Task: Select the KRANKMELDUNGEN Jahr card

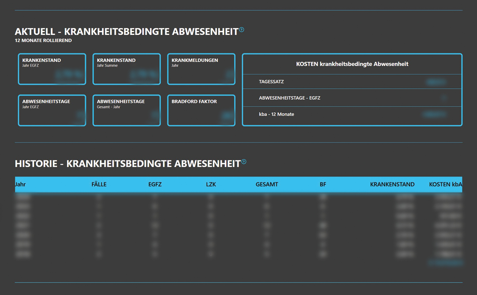Action: (201, 69)
